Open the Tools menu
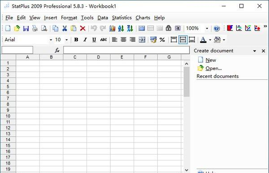 click(x=87, y=17)
